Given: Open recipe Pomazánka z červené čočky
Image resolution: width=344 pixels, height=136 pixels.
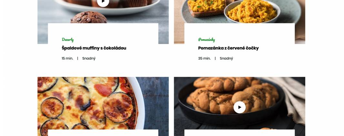Looking at the screenshot, I should pos(228,48).
